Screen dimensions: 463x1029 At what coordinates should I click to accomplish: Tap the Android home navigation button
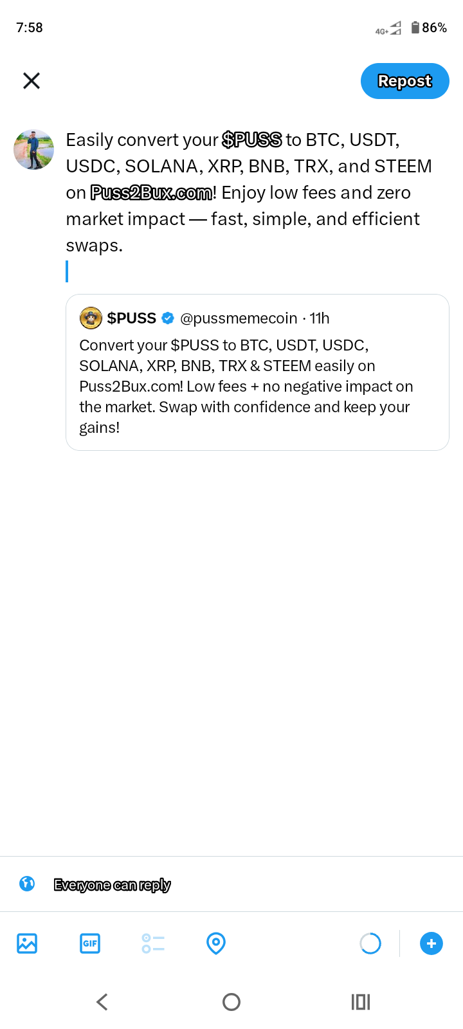[232, 1001]
